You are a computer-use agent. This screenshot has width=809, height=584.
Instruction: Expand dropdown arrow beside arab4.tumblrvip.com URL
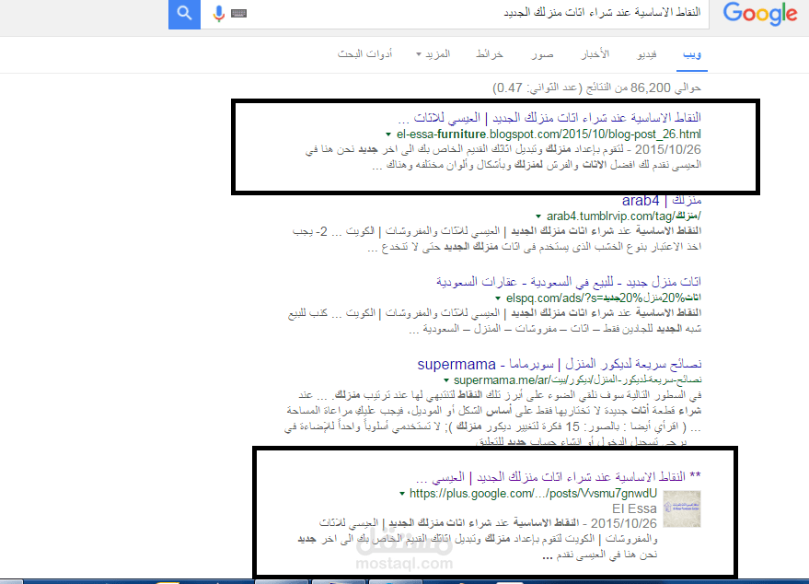pyautogui.click(x=538, y=216)
